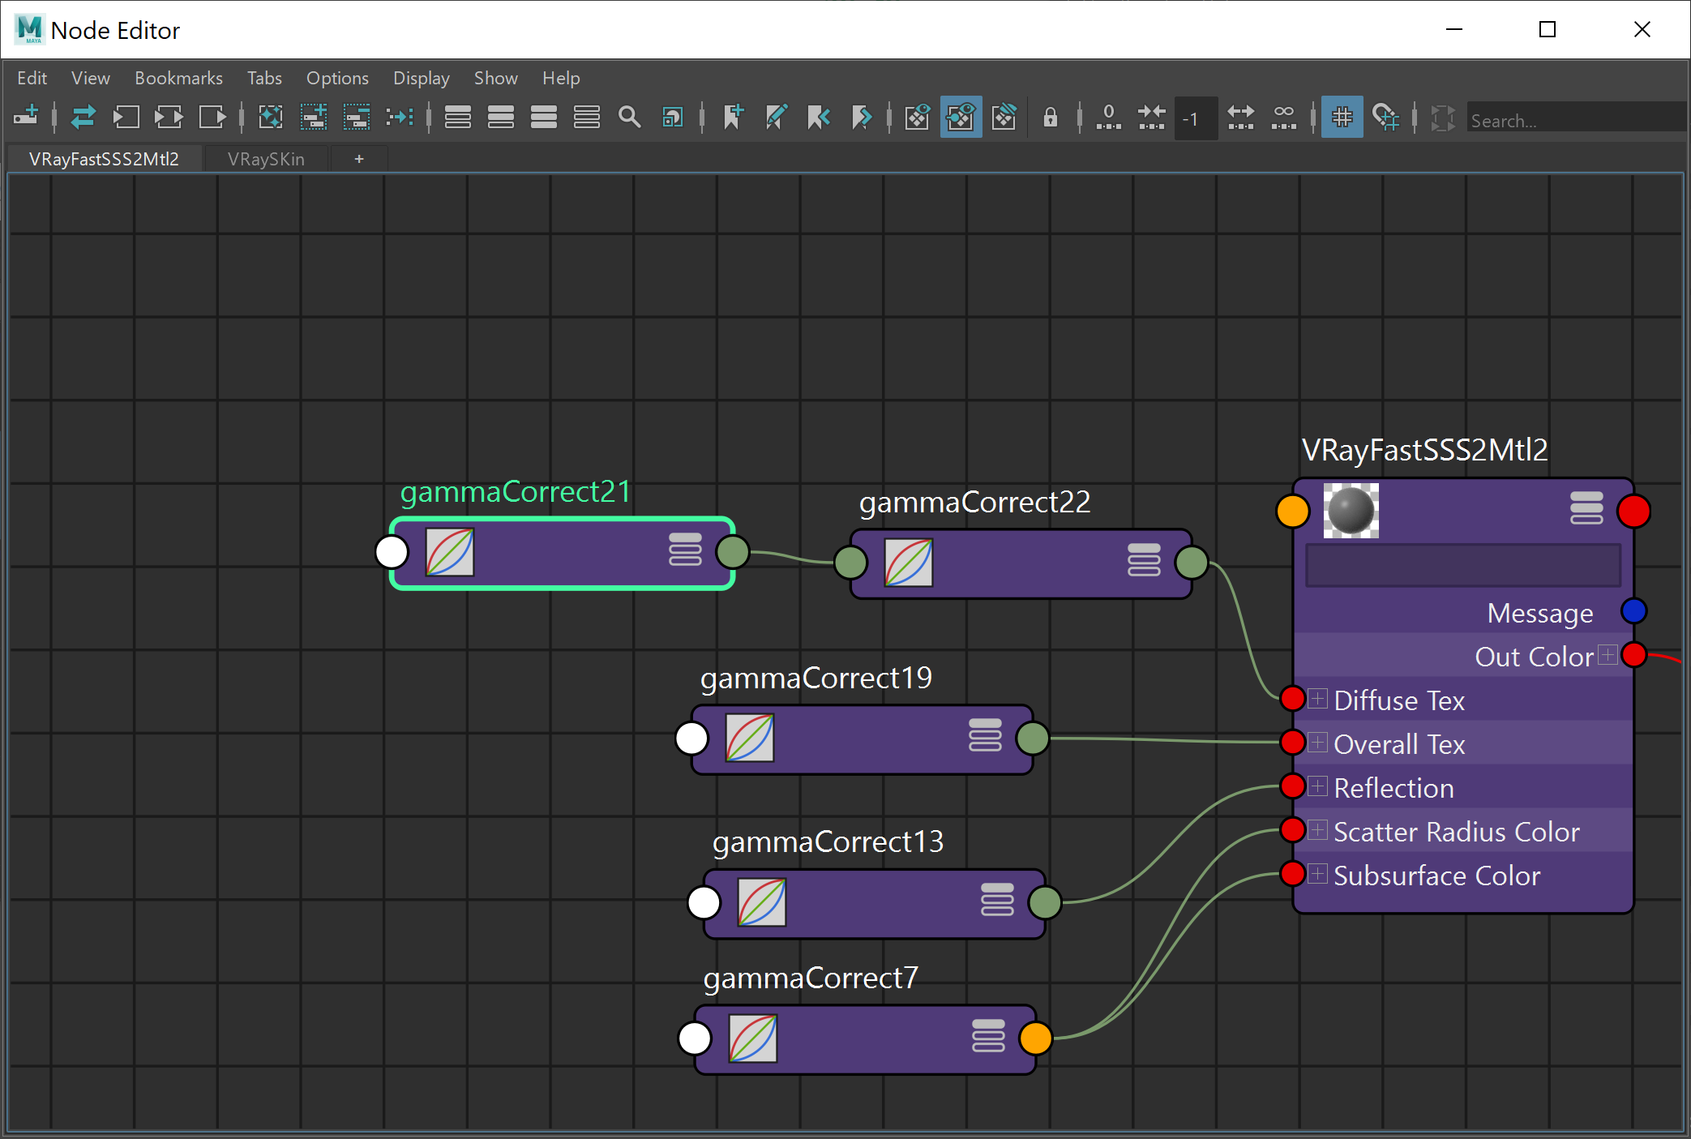Expand the Out Color attribute
1691x1139 pixels.
(x=1608, y=654)
